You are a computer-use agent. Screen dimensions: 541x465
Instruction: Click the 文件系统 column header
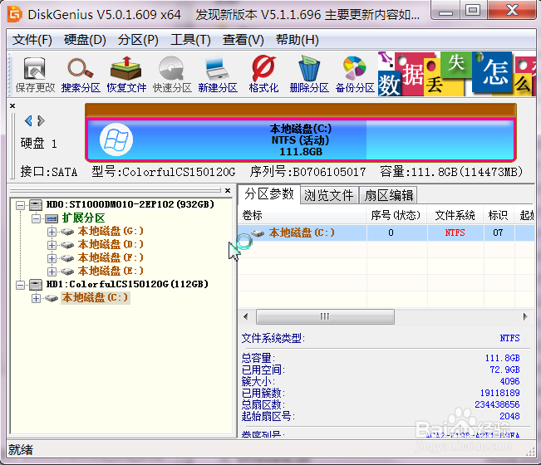click(455, 215)
